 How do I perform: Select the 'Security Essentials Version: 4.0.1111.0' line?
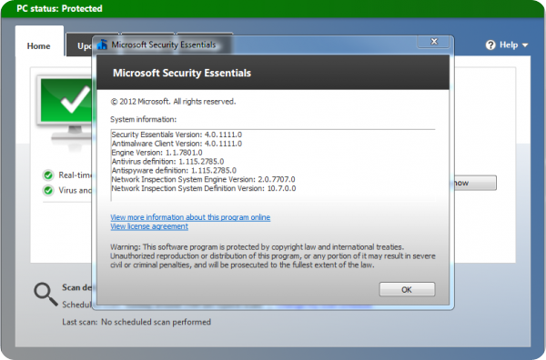coord(177,135)
